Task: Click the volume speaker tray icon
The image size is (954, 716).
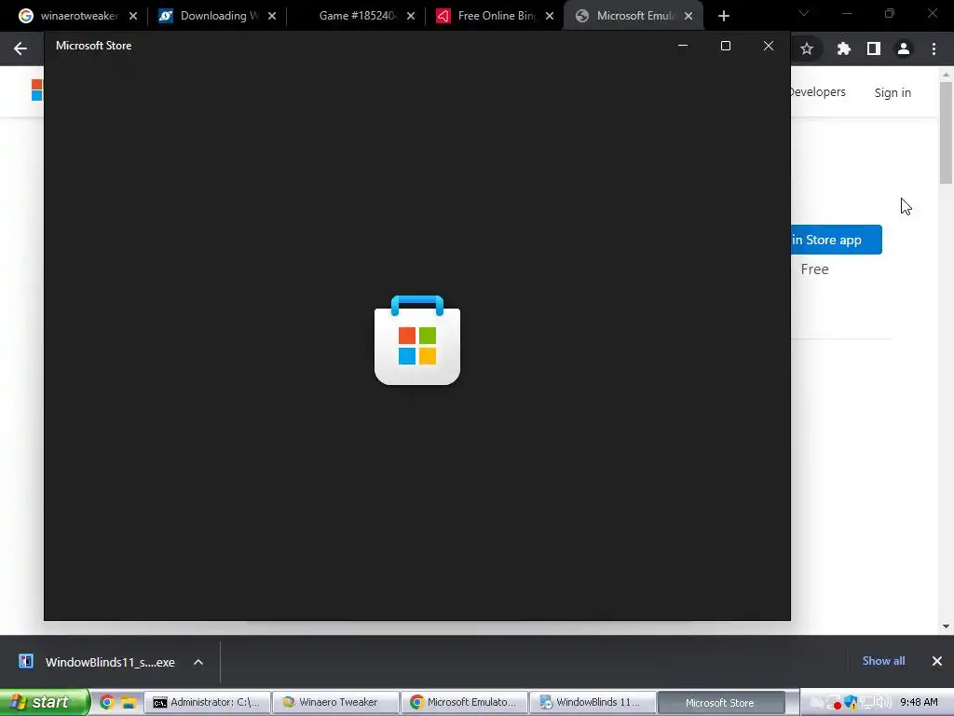Action: coord(883,702)
